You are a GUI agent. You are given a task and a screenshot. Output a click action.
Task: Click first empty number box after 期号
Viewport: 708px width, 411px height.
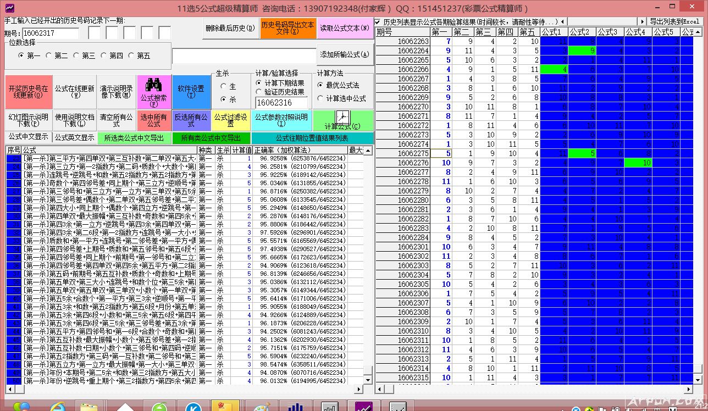tap(95, 33)
